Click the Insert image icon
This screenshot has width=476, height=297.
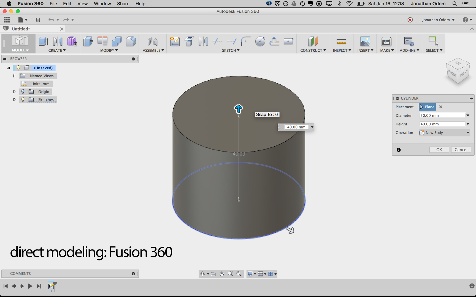click(x=365, y=41)
